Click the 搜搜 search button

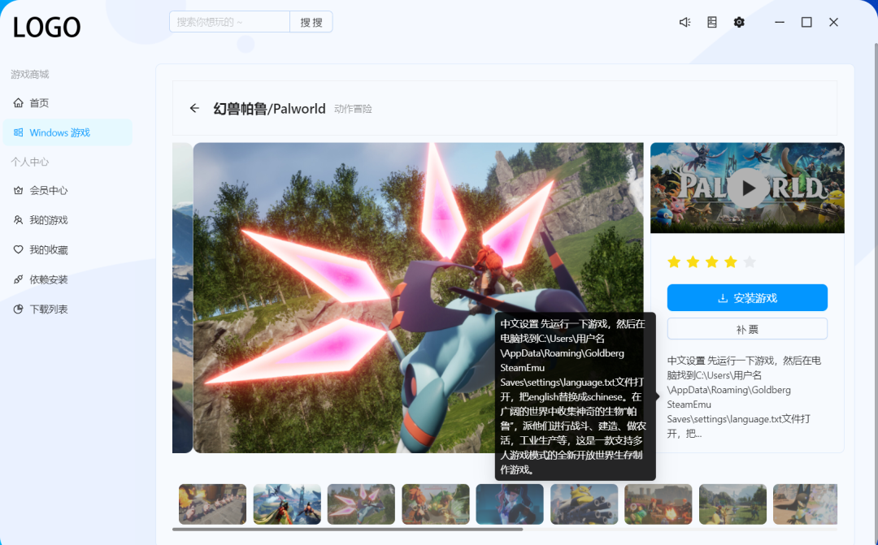coord(311,22)
